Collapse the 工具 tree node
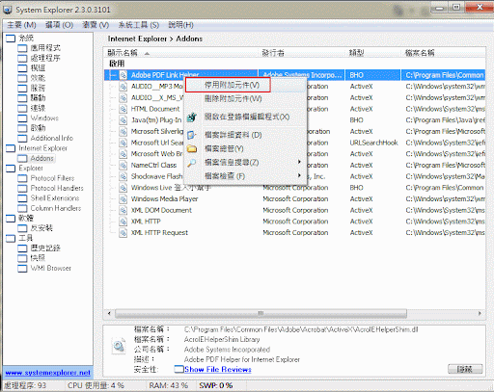Image resolution: width=494 pixels, height=392 pixels. tap(11, 238)
